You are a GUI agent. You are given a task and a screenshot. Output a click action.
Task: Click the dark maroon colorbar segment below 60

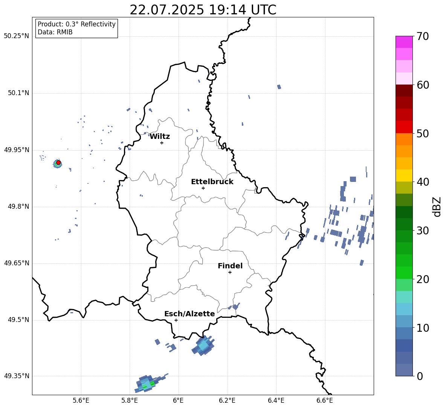404,91
